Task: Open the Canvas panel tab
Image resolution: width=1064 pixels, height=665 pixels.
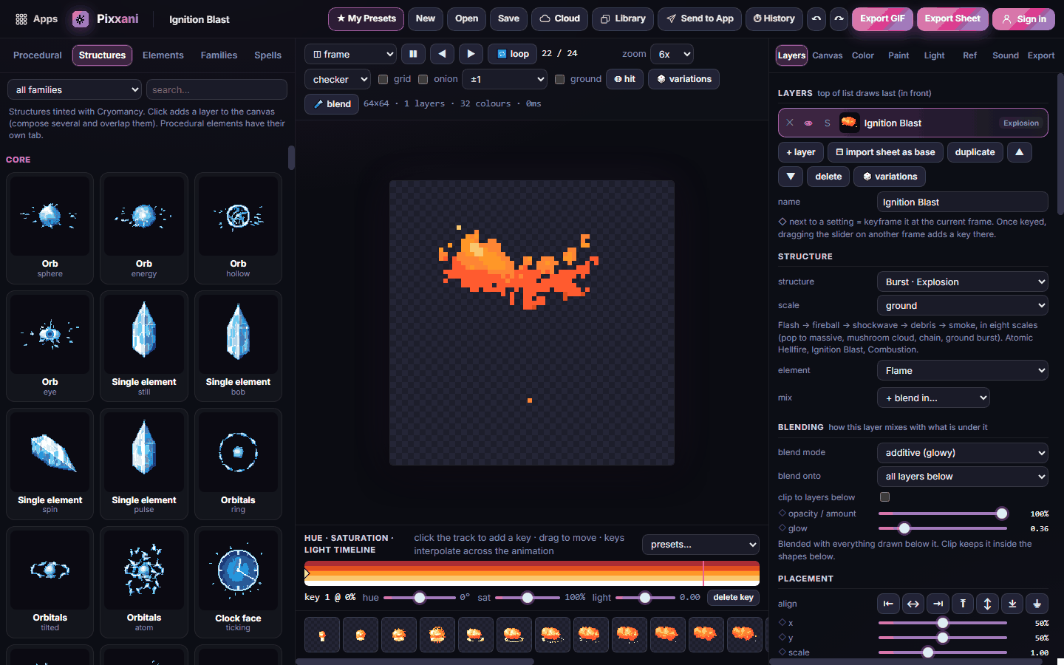Action: [x=828, y=55]
